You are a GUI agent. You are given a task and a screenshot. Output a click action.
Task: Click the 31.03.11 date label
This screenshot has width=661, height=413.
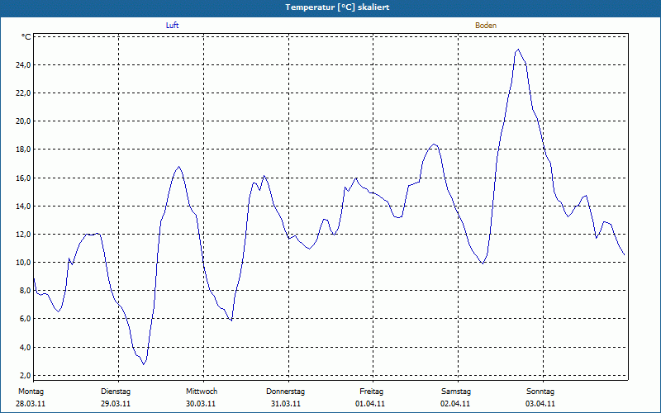point(285,404)
